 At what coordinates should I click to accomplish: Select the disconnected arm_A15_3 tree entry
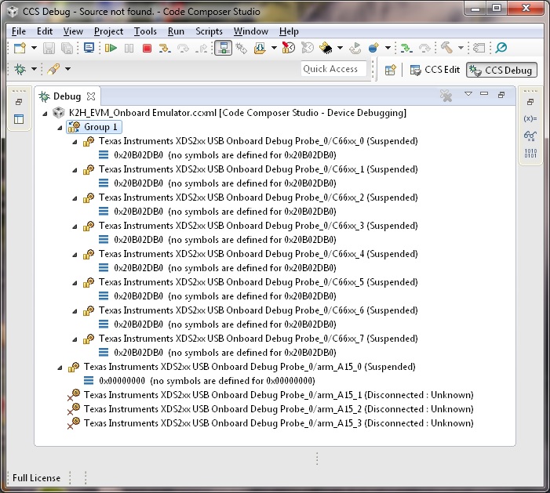point(278,423)
